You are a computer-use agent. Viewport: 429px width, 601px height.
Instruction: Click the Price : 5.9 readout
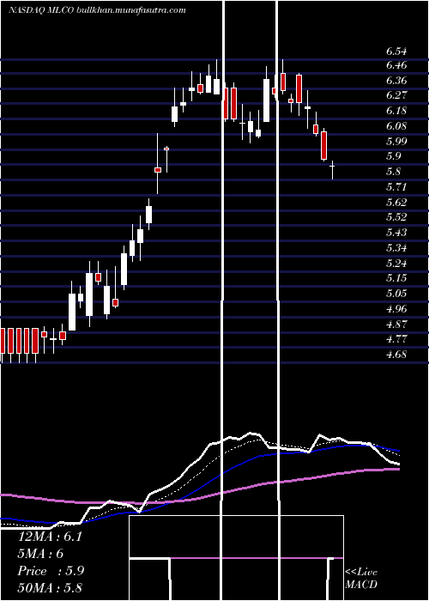click(x=51, y=571)
